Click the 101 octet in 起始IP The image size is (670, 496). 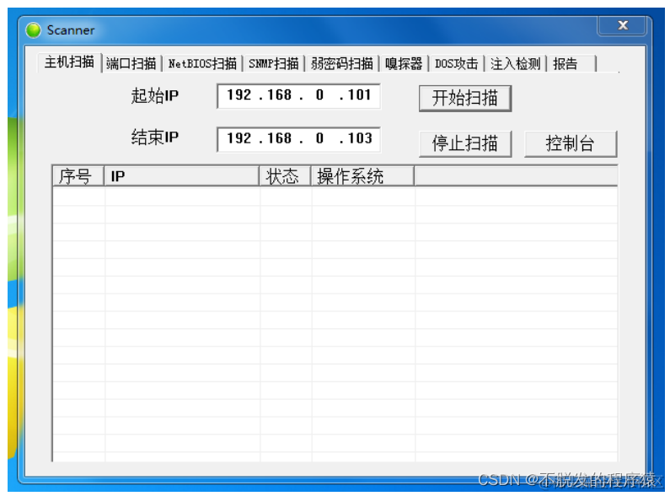click(x=359, y=95)
